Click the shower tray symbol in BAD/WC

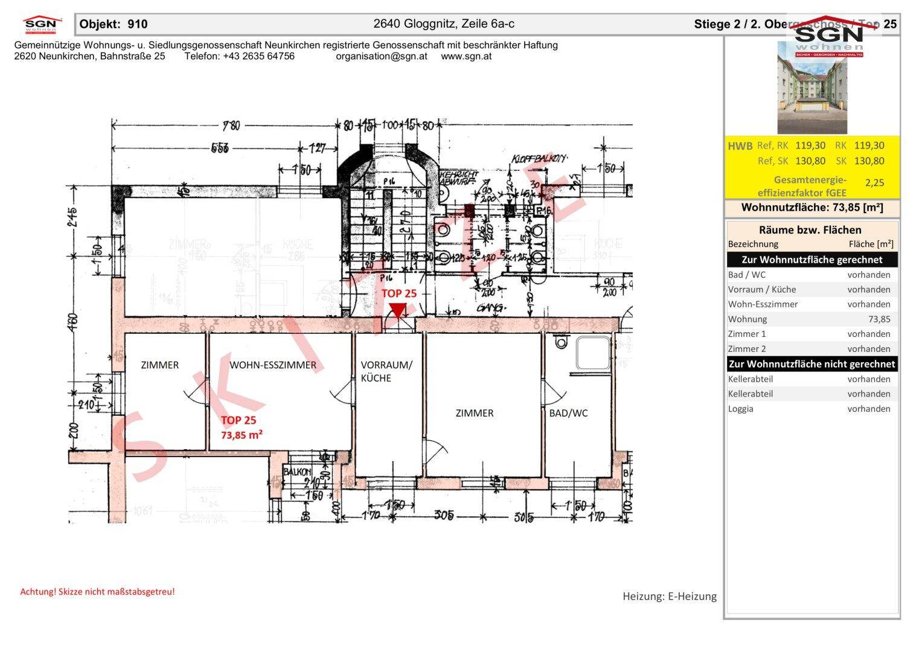tap(593, 353)
